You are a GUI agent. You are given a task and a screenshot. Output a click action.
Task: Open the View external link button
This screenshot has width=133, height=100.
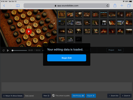coord(46,96)
